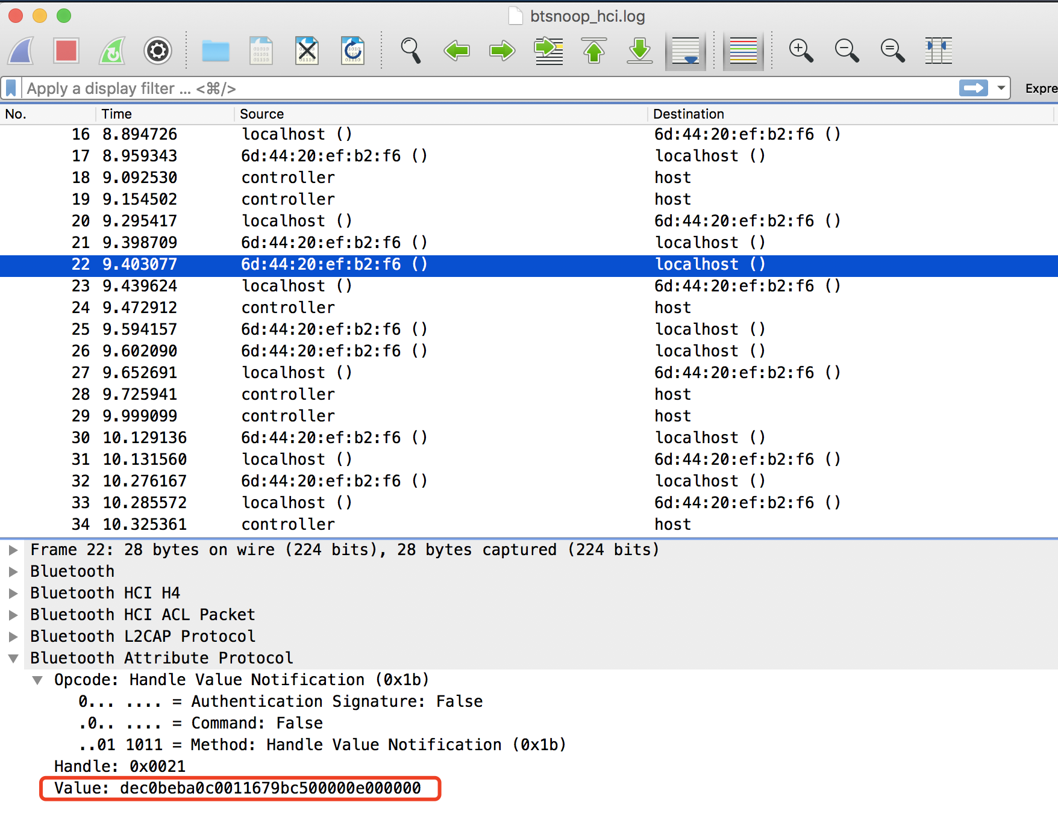Go forward in packet history arrow
Viewport: 1058px width, 814px height.
point(502,51)
